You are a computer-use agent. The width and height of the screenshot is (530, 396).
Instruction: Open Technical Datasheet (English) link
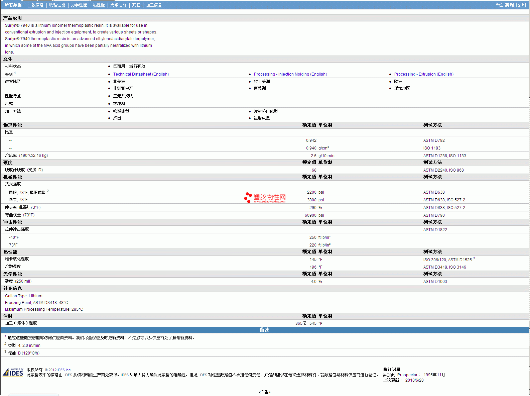pyautogui.click(x=141, y=74)
